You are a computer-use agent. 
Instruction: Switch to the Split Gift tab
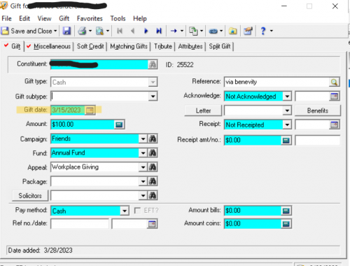[x=220, y=46]
